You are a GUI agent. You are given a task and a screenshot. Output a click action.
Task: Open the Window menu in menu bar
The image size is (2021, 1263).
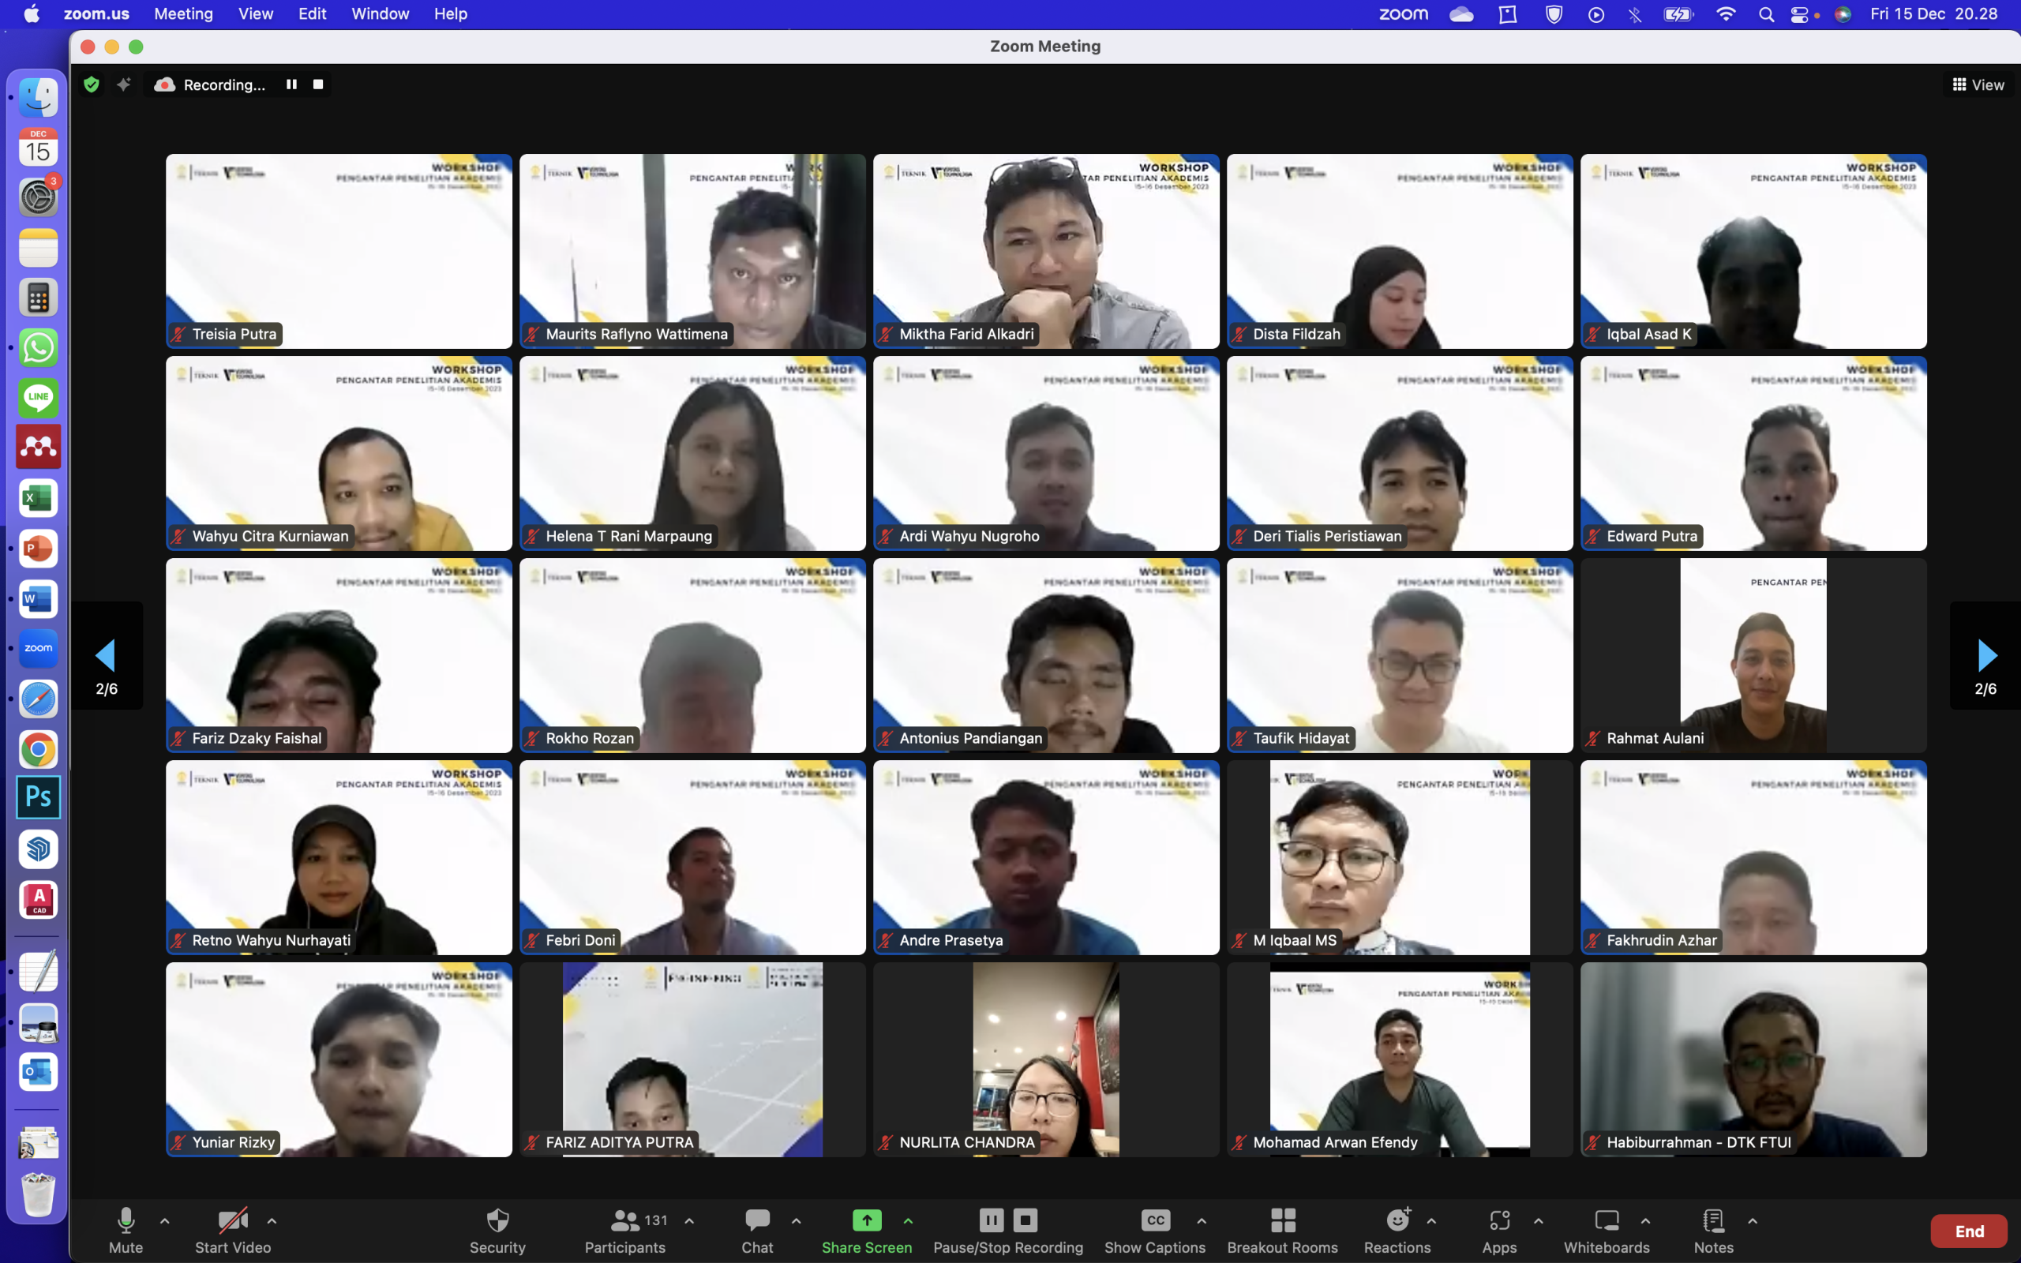click(x=380, y=14)
